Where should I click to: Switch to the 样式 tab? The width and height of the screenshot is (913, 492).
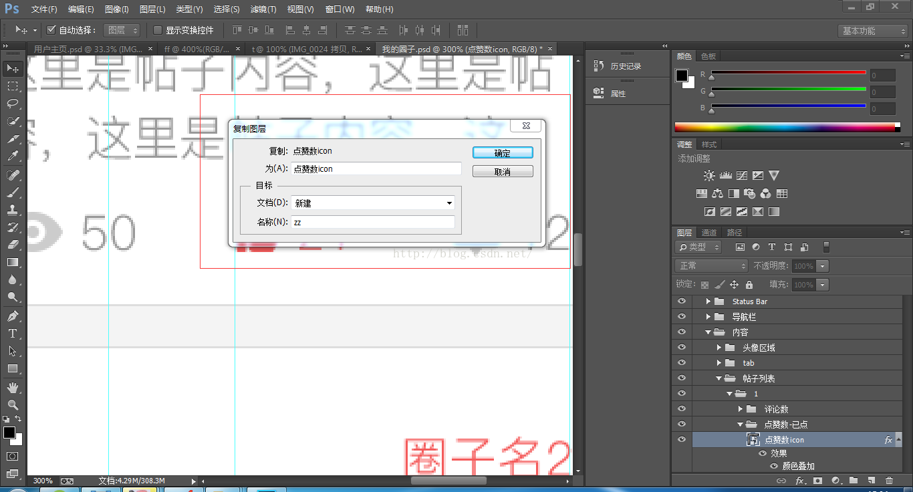(709, 144)
